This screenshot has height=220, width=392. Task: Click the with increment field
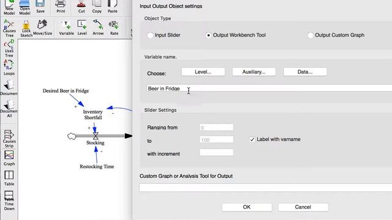pyautogui.click(x=216, y=152)
